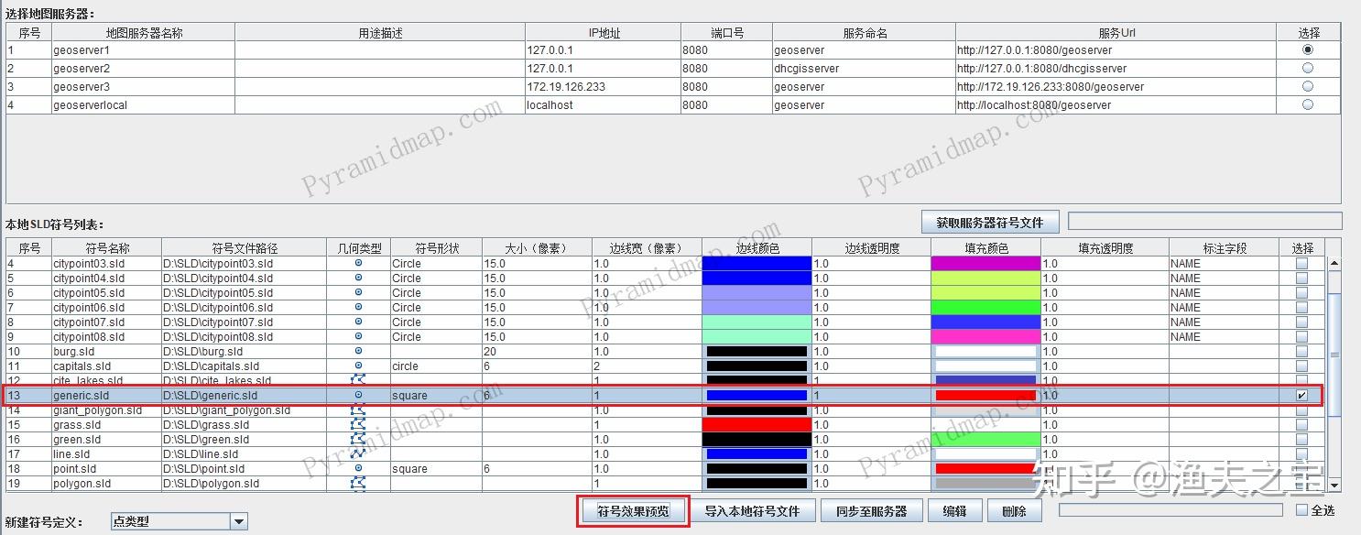Click the 同步至服务器 sync button

(870, 510)
